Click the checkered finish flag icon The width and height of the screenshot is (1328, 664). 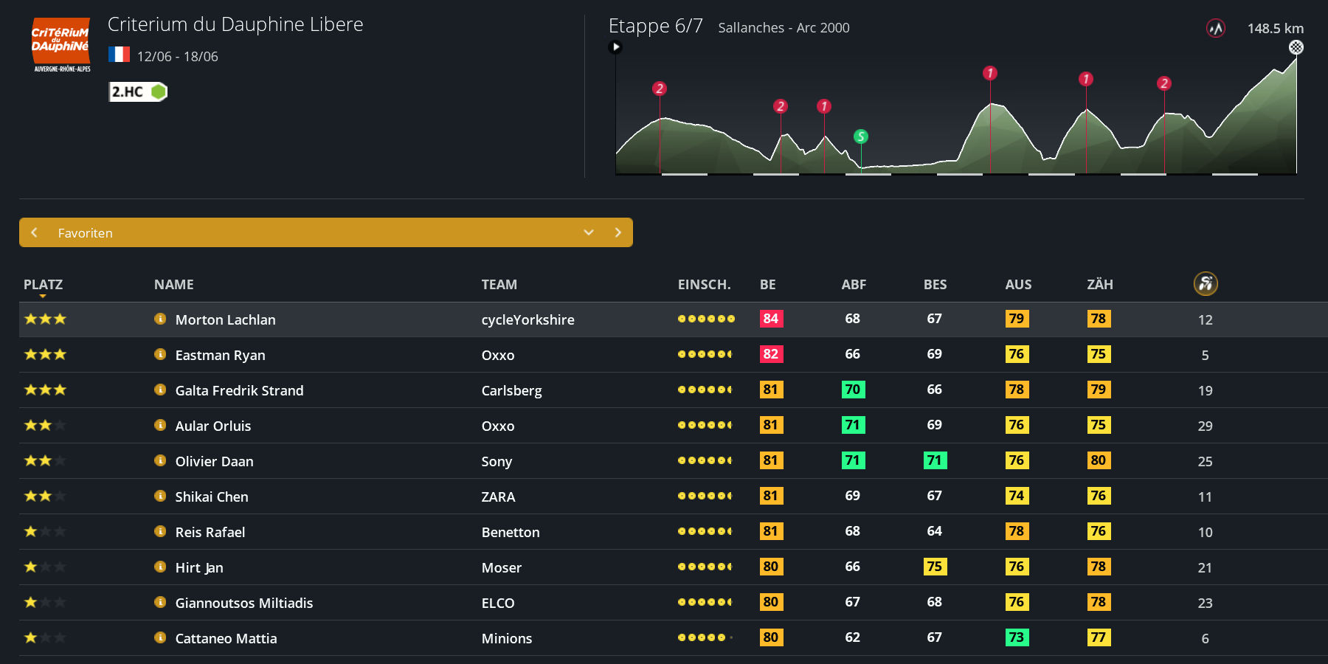1296,47
